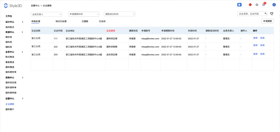
Task: Click the Style3D logo
Action: 14,6
